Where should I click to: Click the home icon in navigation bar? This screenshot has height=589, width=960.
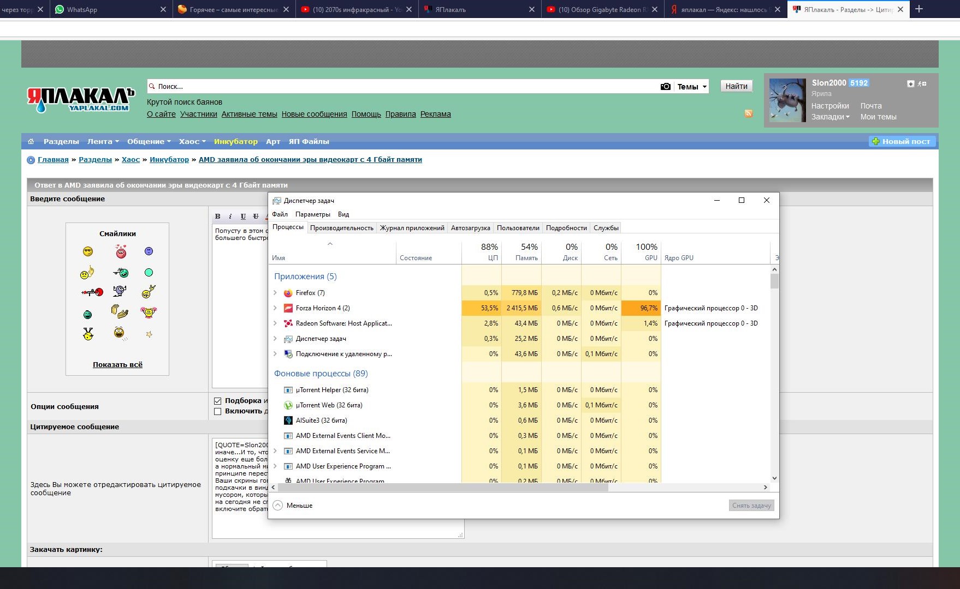pos(31,141)
